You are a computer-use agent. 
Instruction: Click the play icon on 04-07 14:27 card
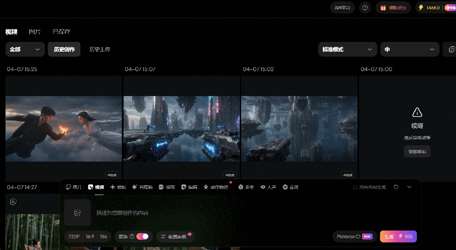click(x=14, y=202)
